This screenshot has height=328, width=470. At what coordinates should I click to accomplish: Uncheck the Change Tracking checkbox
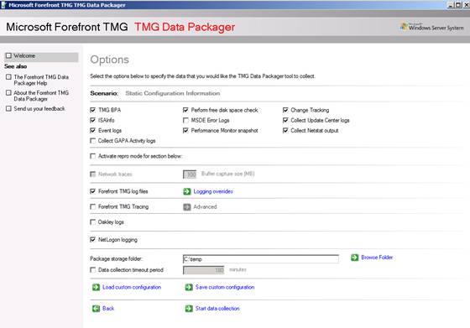click(x=285, y=110)
